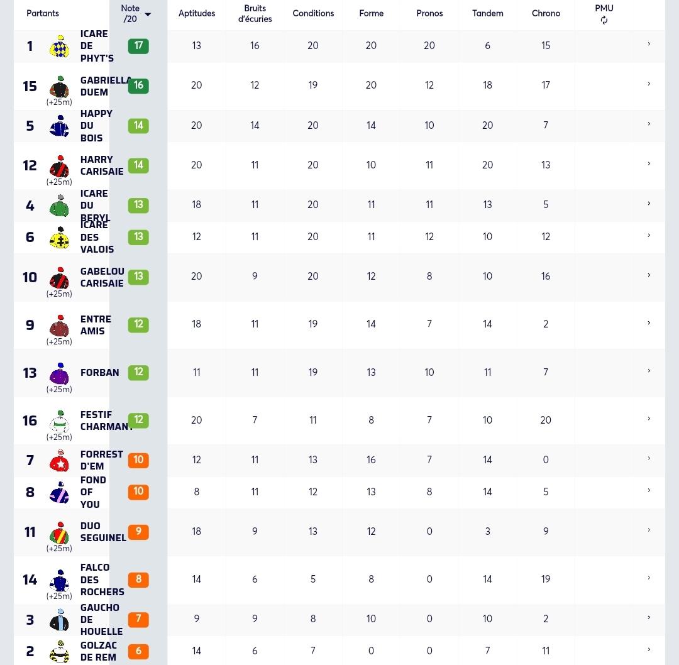
Task: Click the Aptitudes column header
Action: click(x=197, y=13)
